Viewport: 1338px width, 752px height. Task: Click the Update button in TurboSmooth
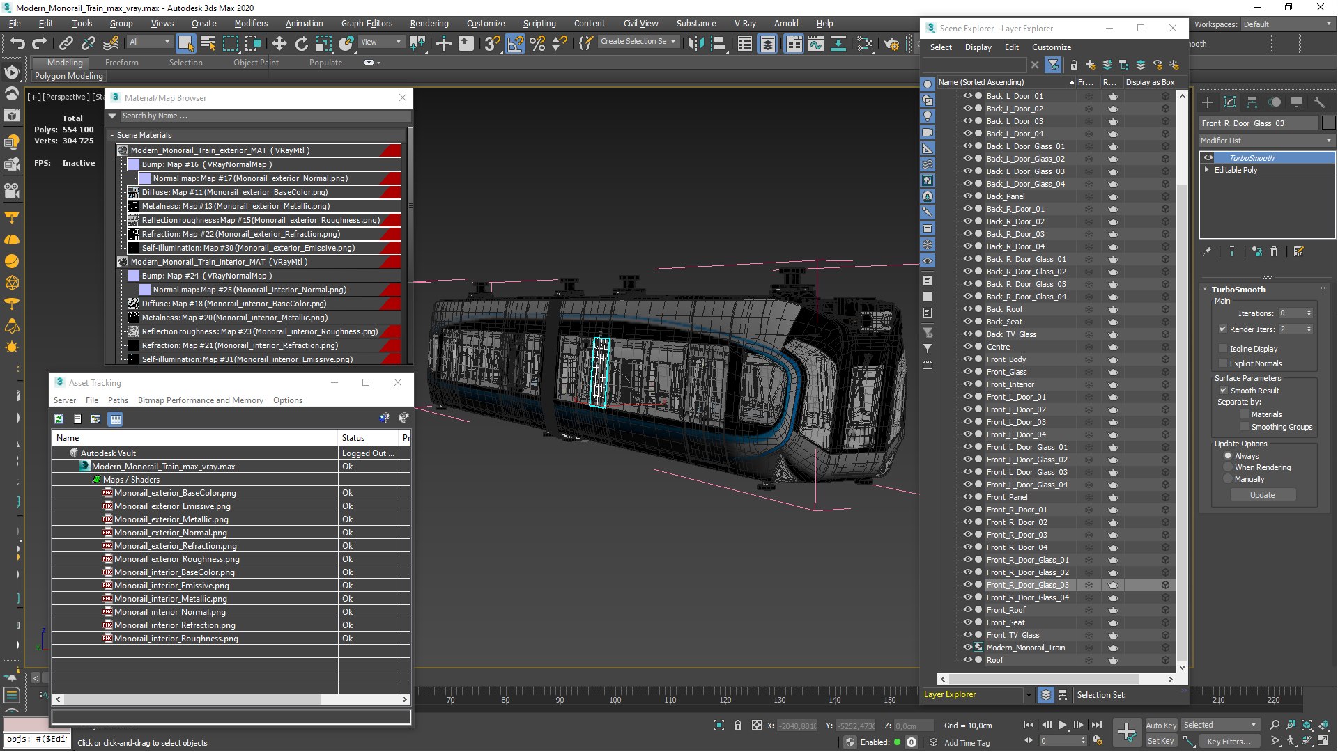[x=1262, y=495]
